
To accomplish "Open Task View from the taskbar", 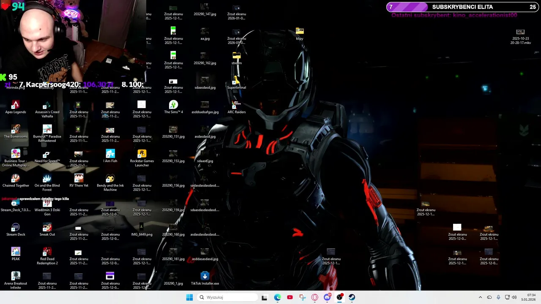I will 264,297.
